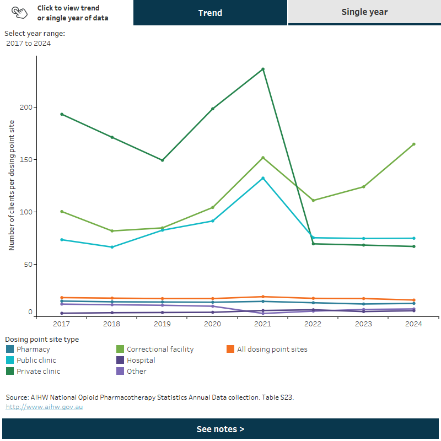Click the pointing hand instruction icon

point(20,12)
